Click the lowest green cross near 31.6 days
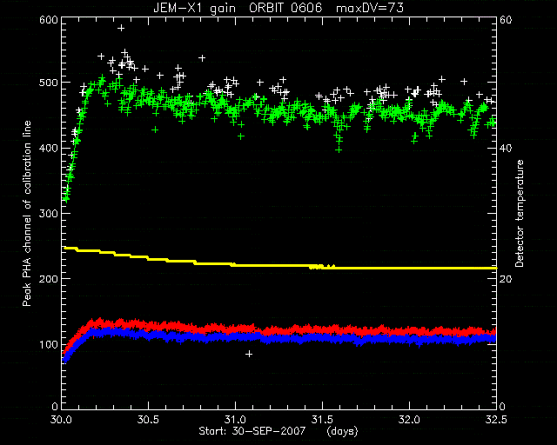This screenshot has height=445, width=557. [x=339, y=150]
